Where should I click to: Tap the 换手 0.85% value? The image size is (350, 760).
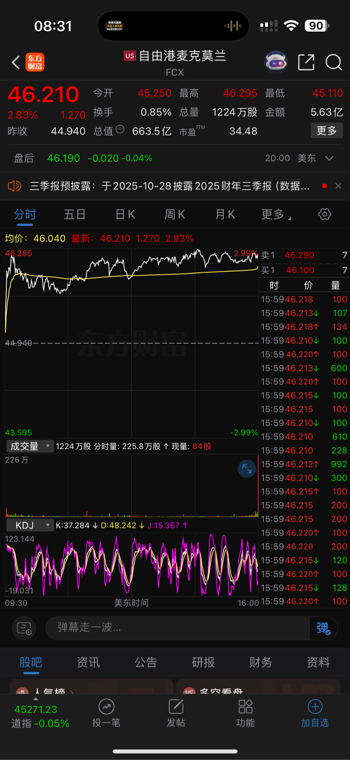click(x=156, y=112)
